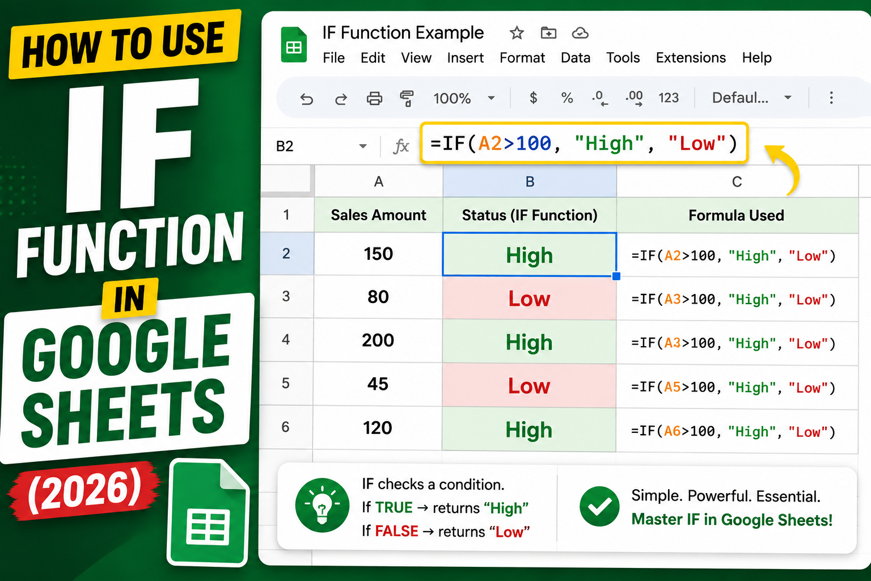
Task: Click the move to folder icon
Action: (x=548, y=33)
